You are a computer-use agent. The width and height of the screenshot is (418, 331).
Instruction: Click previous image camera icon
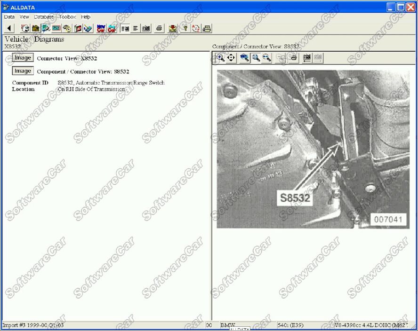307,58
